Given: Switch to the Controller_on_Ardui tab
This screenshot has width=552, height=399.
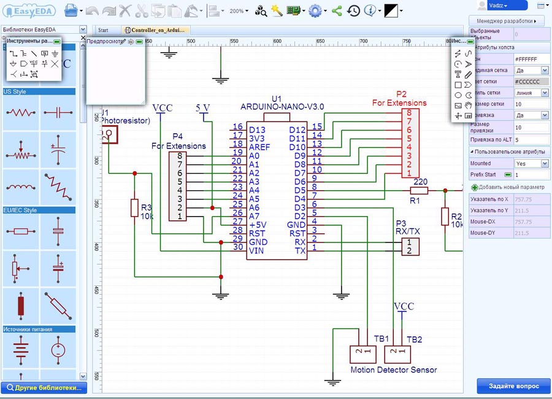Looking at the screenshot, I should [x=155, y=30].
